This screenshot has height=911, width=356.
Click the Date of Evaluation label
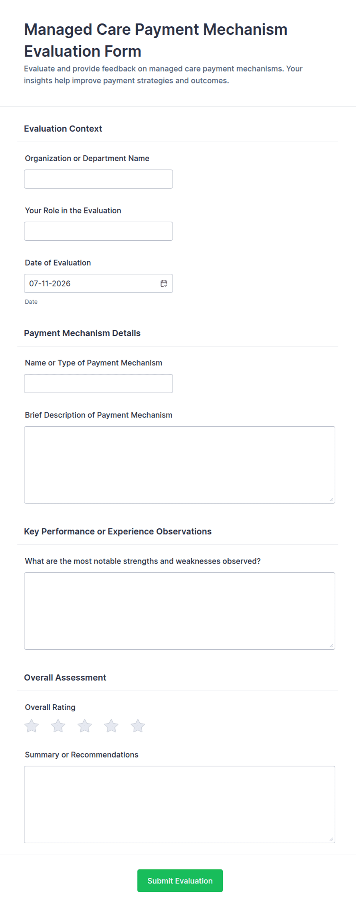[58, 263]
